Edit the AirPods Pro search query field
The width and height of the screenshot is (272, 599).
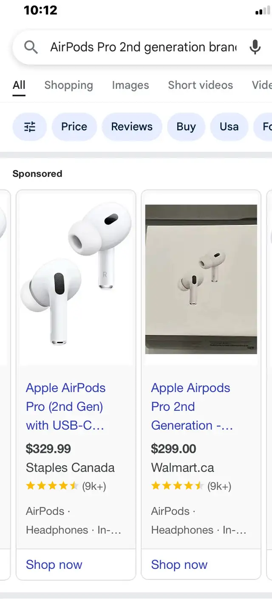tap(143, 47)
